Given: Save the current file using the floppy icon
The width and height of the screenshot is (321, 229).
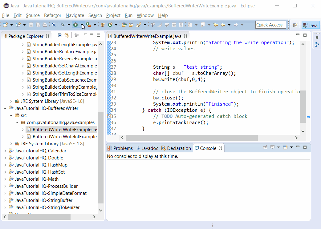Looking at the screenshot, I should (31, 25).
